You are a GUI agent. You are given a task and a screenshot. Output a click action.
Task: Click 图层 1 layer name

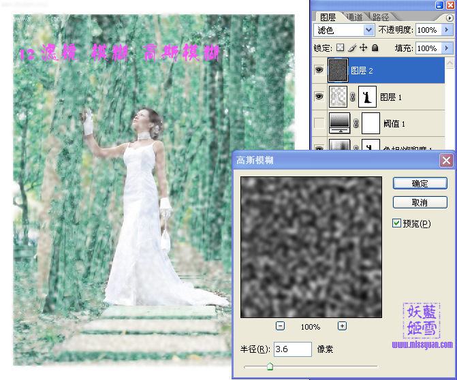(391, 97)
